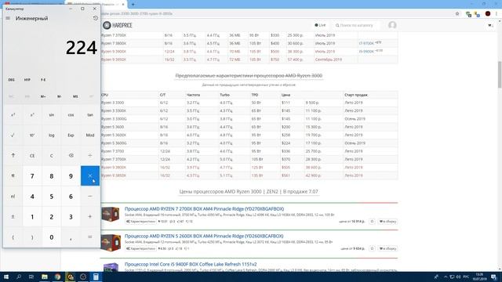This screenshot has height=282, width=502.
Task: Open the AMD RYZEN 7 2700X BOX link
Action: click(x=204, y=209)
